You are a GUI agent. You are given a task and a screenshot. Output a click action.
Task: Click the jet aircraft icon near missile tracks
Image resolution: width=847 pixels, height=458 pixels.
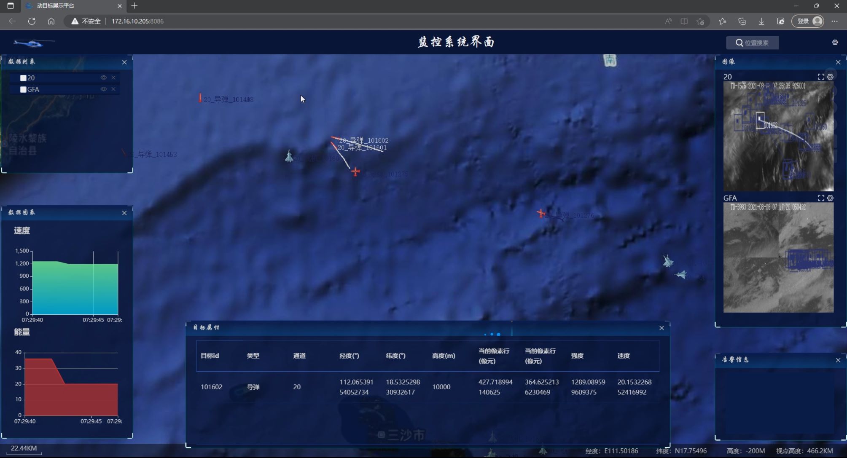pyautogui.click(x=289, y=156)
